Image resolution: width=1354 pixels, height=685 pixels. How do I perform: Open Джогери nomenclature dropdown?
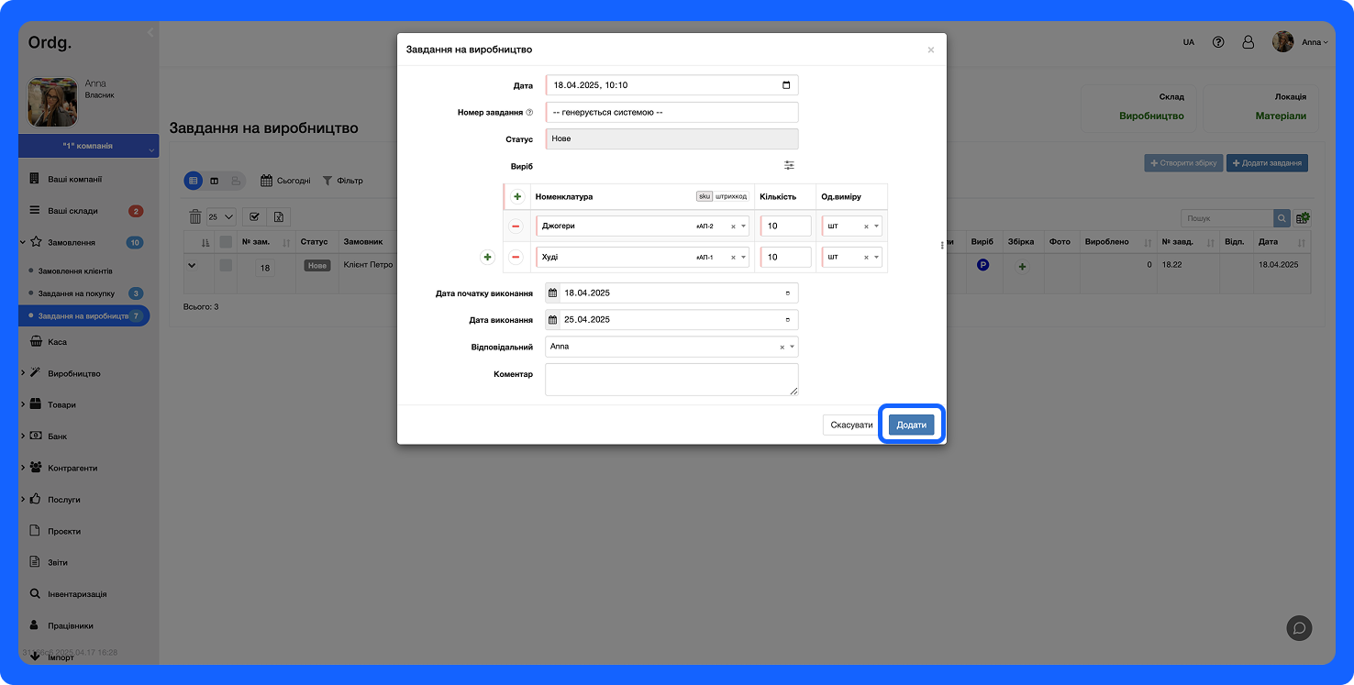(x=743, y=226)
